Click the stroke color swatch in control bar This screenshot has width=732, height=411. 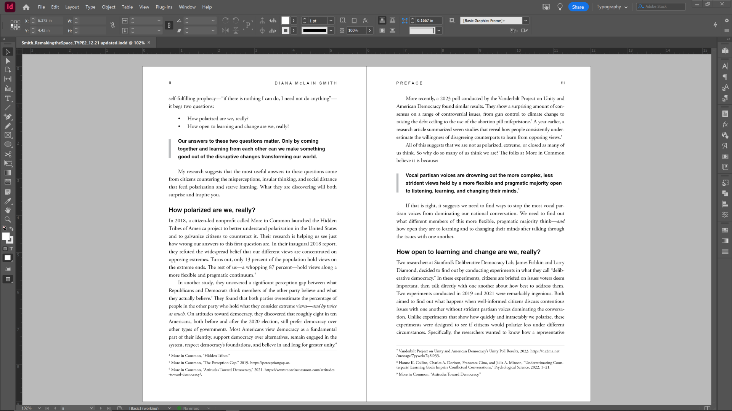coord(286,30)
